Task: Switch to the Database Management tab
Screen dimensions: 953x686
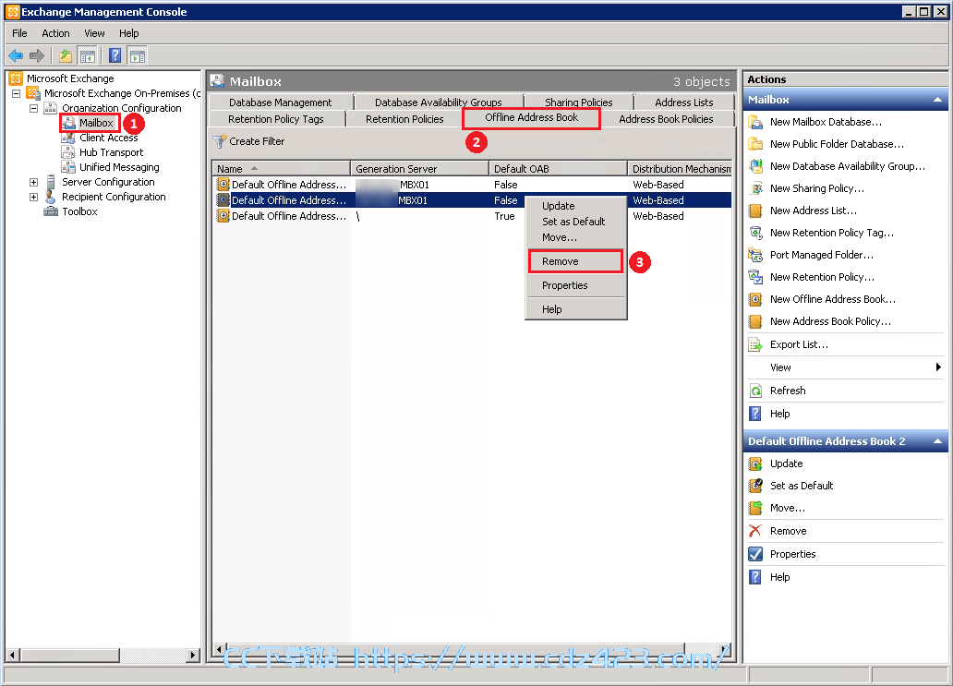Action: (280, 102)
